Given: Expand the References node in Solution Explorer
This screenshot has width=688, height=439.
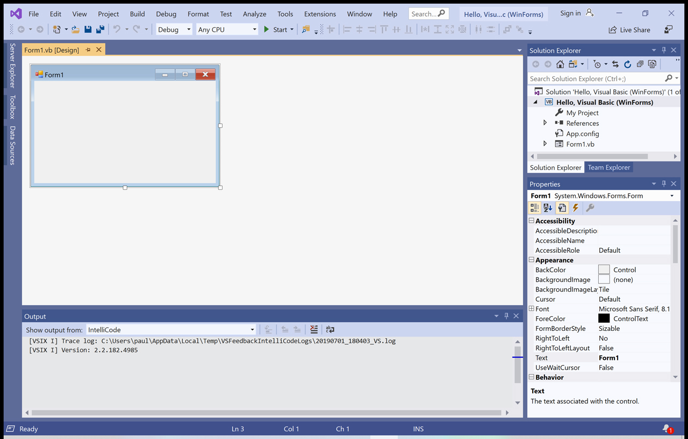Looking at the screenshot, I should pyautogui.click(x=544, y=123).
